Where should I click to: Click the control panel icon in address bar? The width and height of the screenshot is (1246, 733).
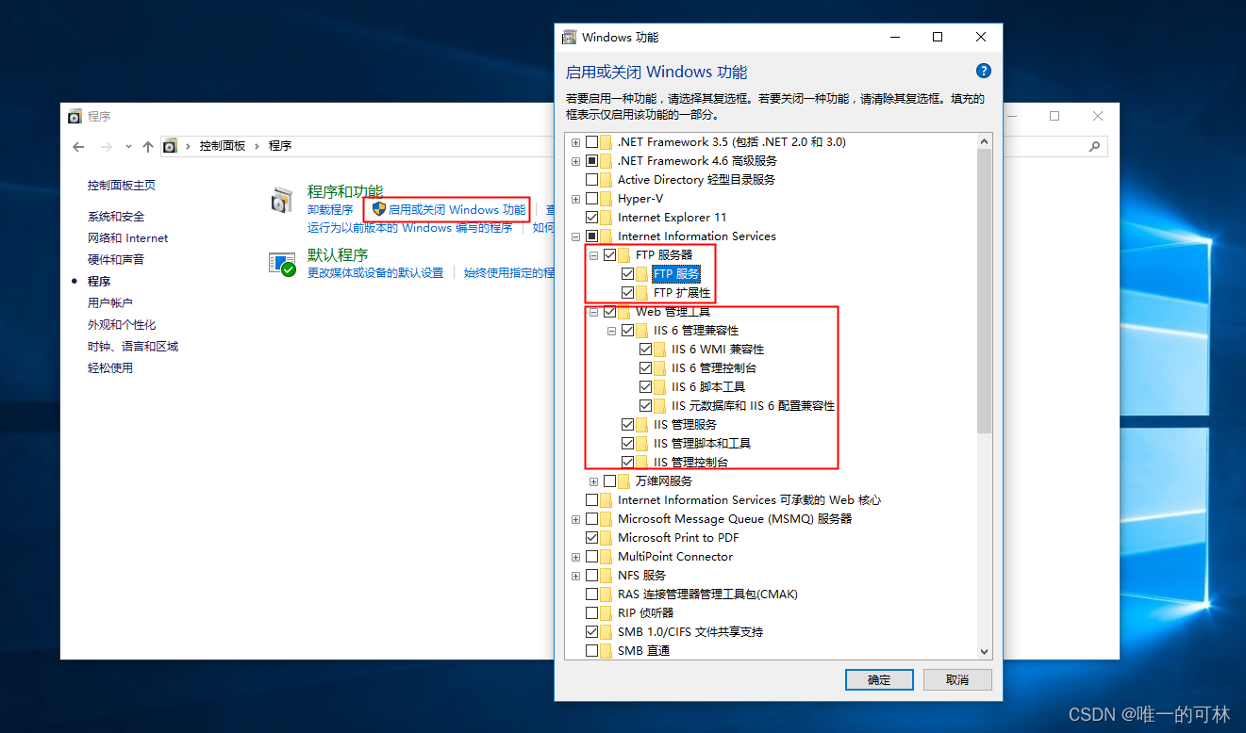[x=170, y=146]
